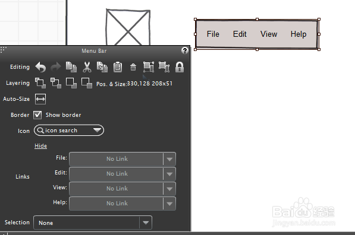The image size is (355, 235).
Task: Lock the control with padlock icon
Action: [180, 67]
